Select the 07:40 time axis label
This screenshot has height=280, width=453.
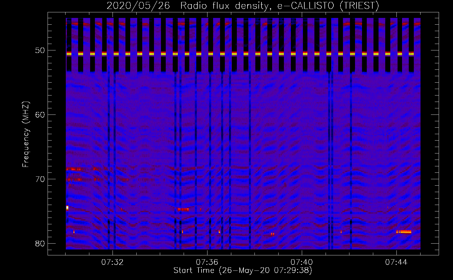pyautogui.click(x=302, y=262)
